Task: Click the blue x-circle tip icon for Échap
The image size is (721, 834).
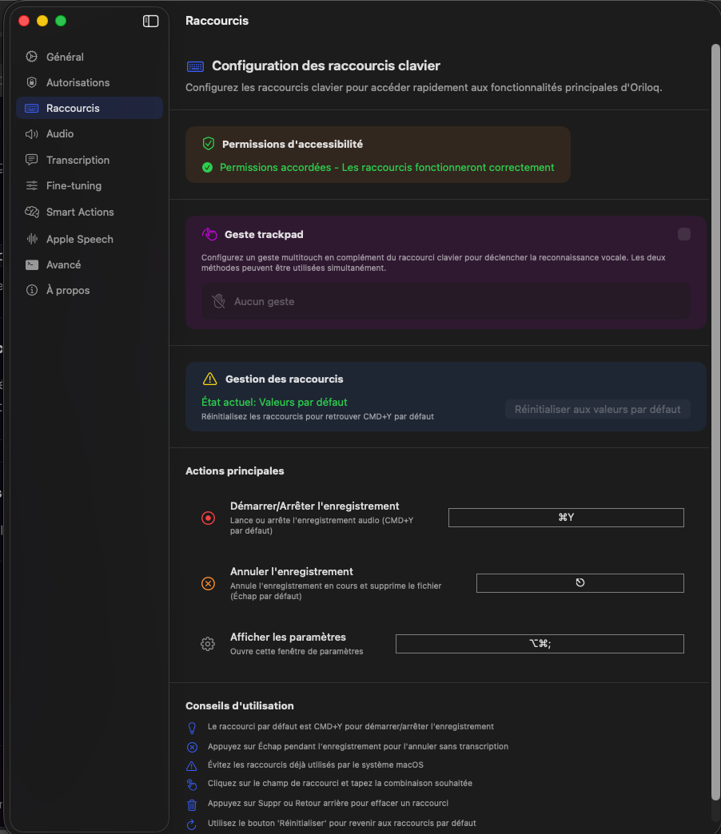Action: pos(192,747)
